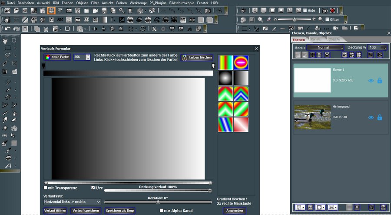
Task: Increase the color count stepper value
Action: [x=88, y=55]
